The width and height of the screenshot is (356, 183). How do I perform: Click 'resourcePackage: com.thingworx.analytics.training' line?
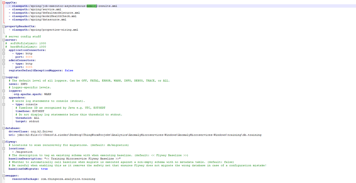coord(54,179)
